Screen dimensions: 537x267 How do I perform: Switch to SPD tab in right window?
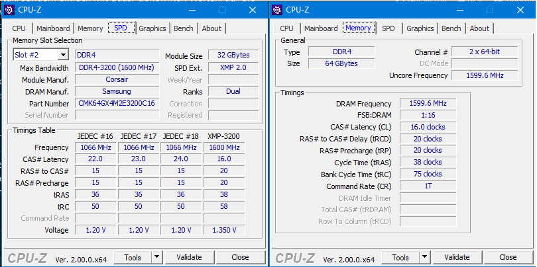coord(388,28)
